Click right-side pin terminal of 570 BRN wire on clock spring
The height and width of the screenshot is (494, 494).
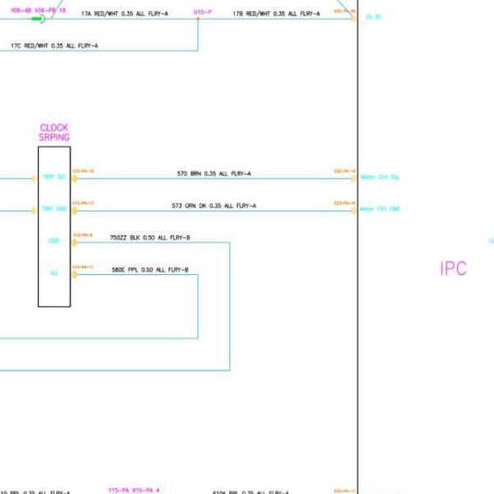click(74, 179)
